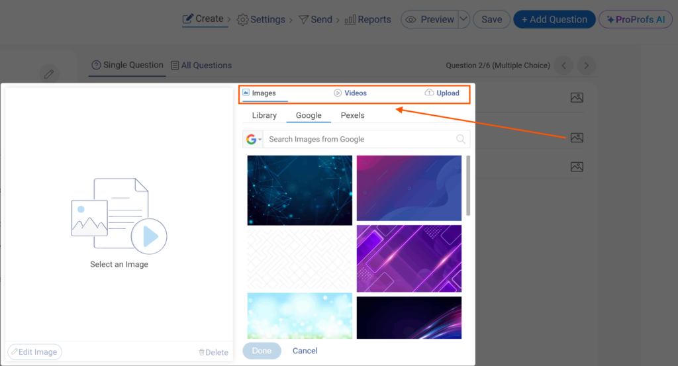Select the light blue bokeh thumbnail
This screenshot has height=366, width=678.
(300, 316)
